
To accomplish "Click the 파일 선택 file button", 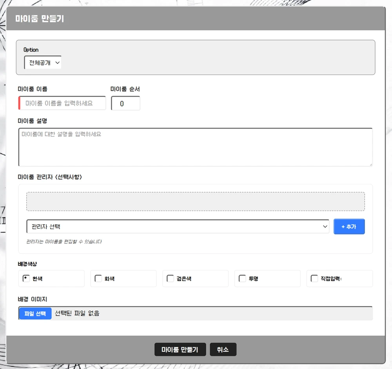I will (x=35, y=313).
